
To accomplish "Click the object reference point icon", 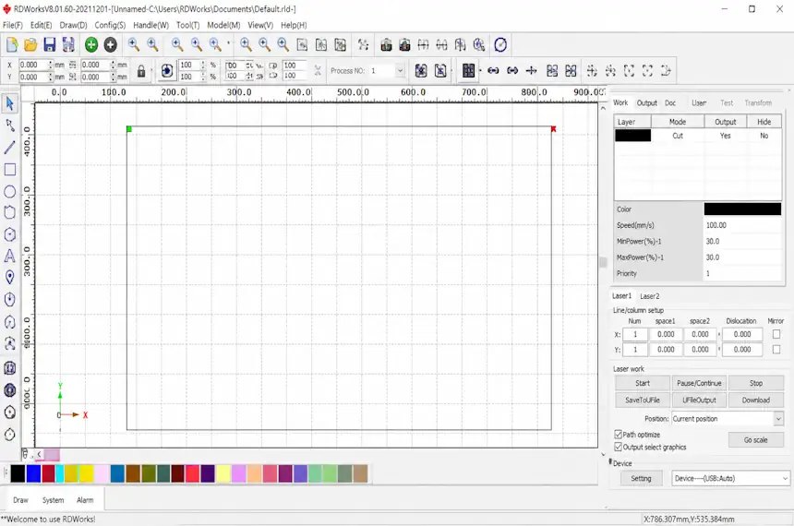I will (167, 71).
